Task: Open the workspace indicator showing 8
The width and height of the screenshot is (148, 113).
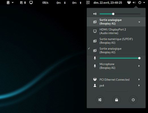Action: click(x=23, y=3)
